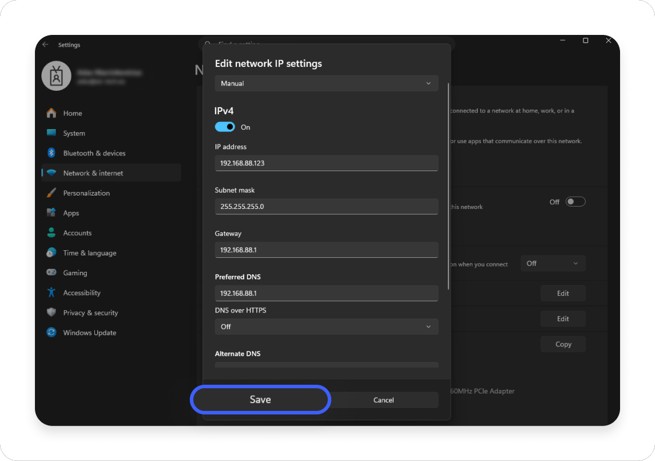Click the dialog vertical scrollbar
Screen dimensions: 655x461
coord(448,186)
